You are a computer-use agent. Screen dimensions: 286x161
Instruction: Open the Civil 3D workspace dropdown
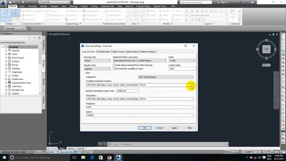pyautogui.click(x=55, y=2)
